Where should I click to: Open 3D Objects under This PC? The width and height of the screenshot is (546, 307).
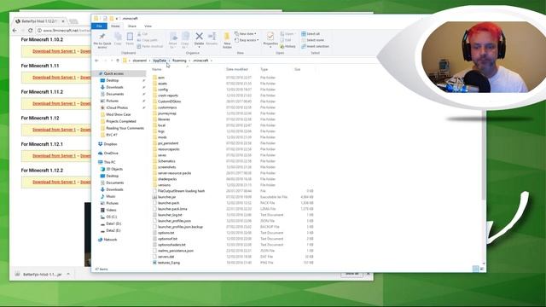112,169
